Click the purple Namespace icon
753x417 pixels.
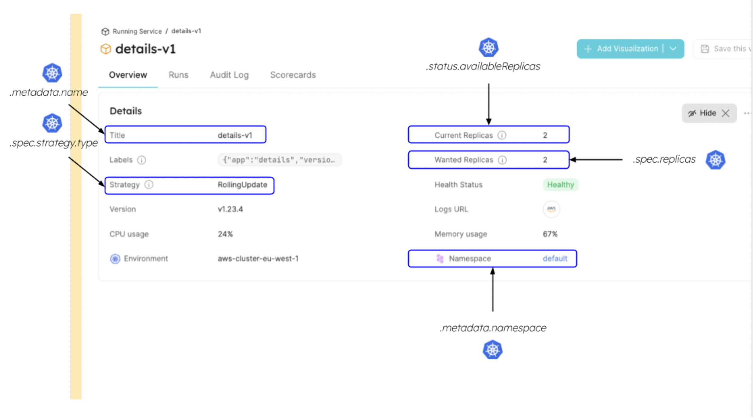pyautogui.click(x=440, y=259)
